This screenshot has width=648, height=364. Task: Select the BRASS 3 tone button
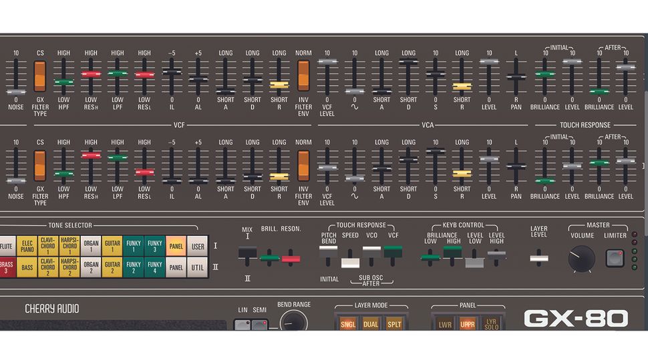(7, 267)
